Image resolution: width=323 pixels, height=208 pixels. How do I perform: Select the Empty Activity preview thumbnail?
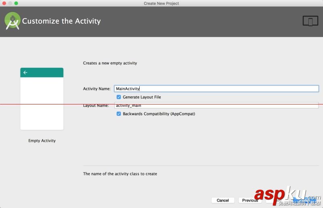42,99
